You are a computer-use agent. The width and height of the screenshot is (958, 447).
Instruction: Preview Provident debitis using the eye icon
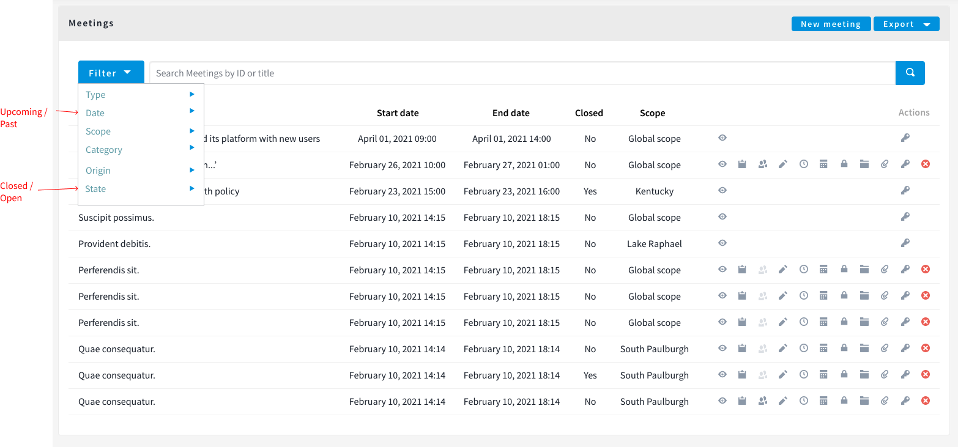722,243
